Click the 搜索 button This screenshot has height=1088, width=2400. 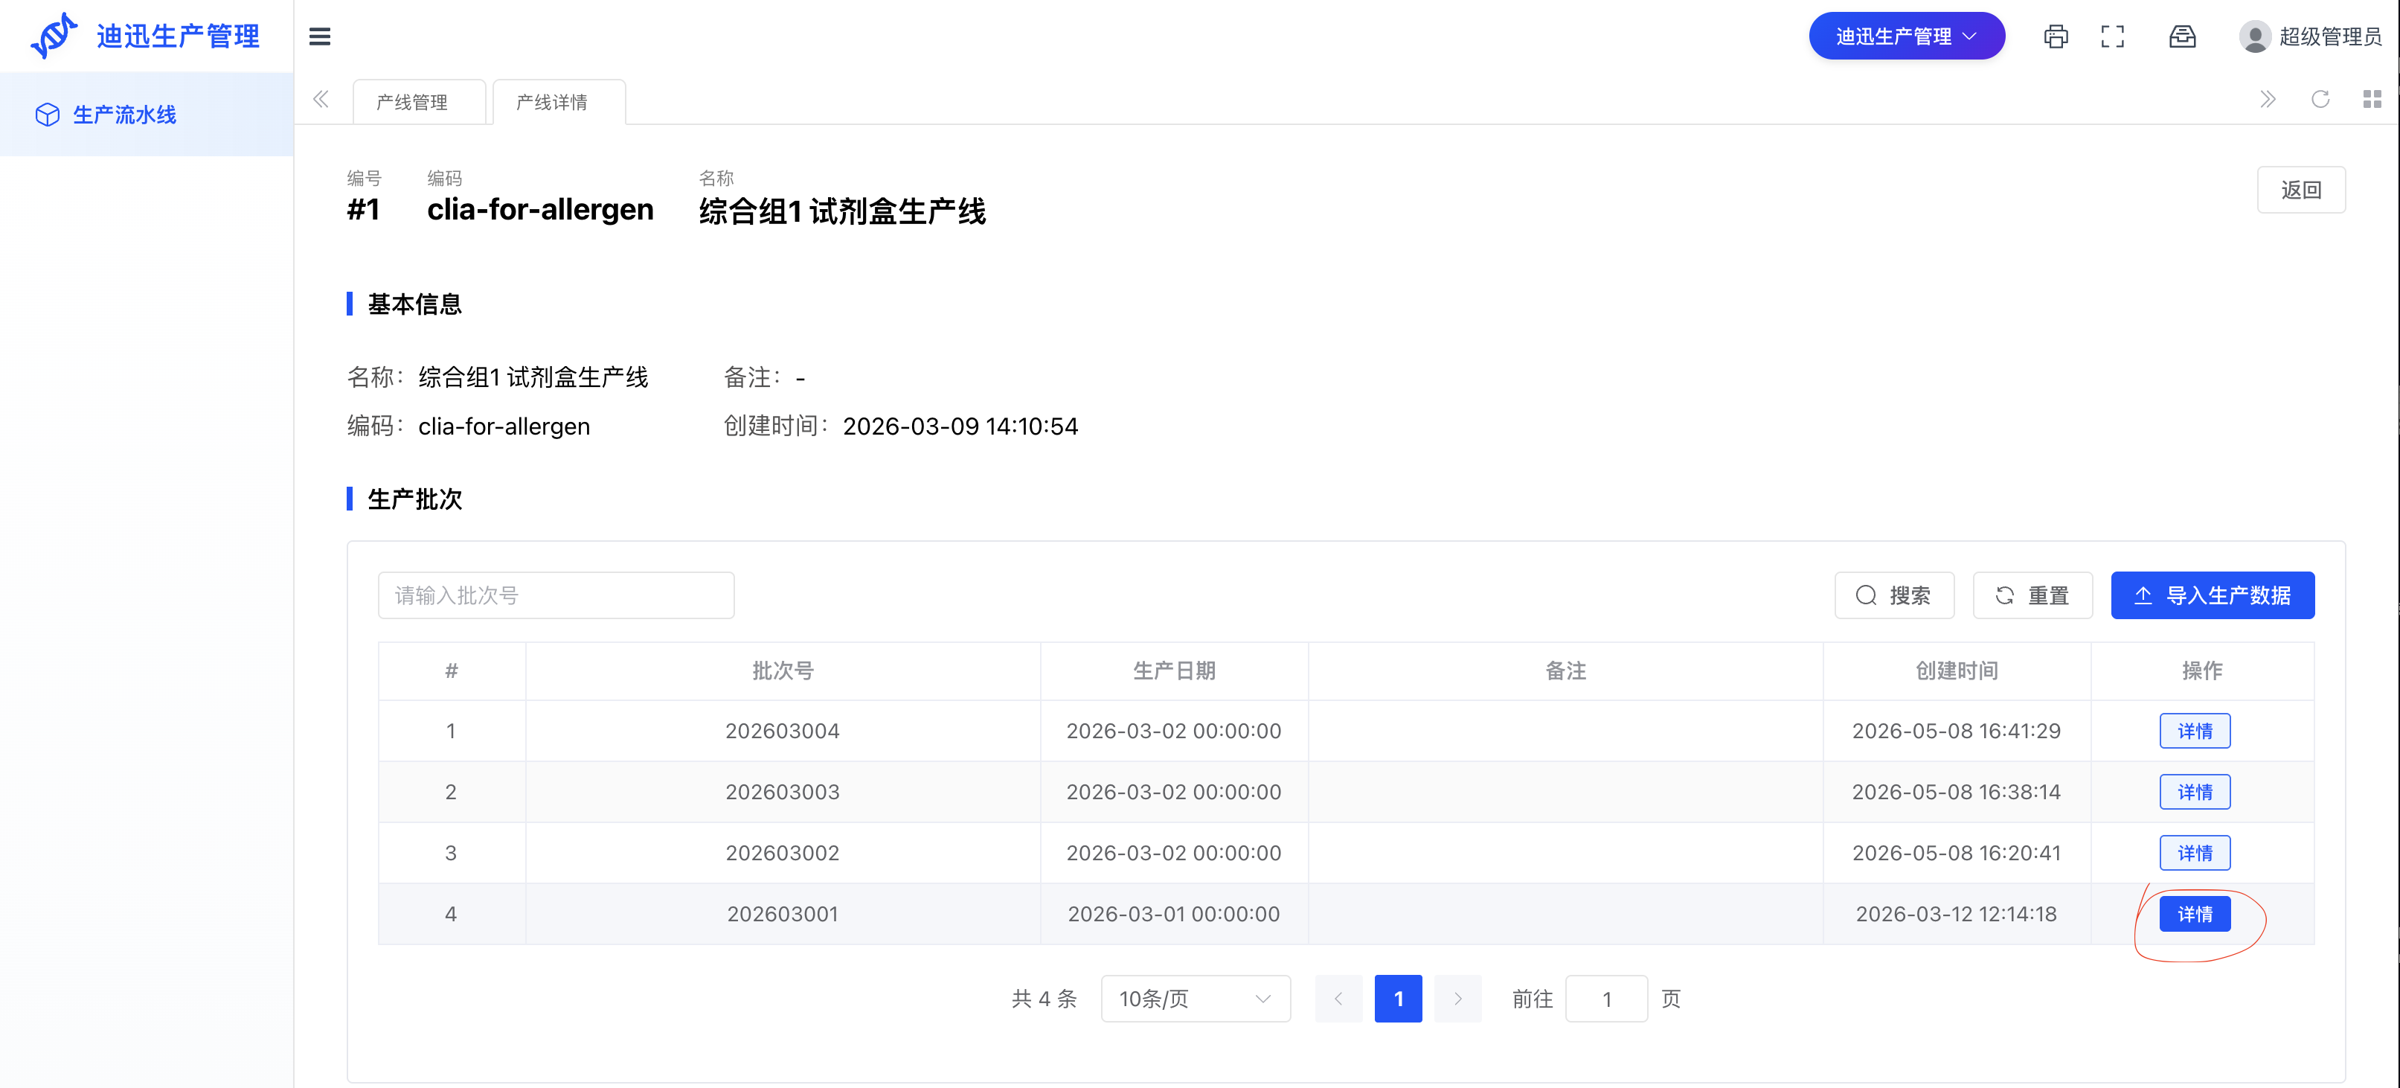tap(1894, 595)
